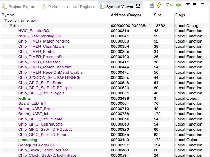Screen dimensions: 210x157
Task: Select the Chip_TIMER_MatchPending symbol
Action: pyautogui.click(x=44, y=41)
